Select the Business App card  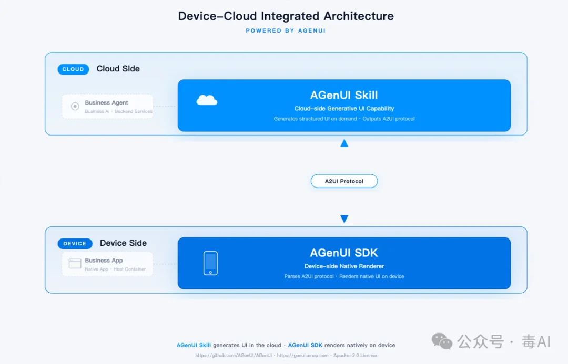pos(107,264)
